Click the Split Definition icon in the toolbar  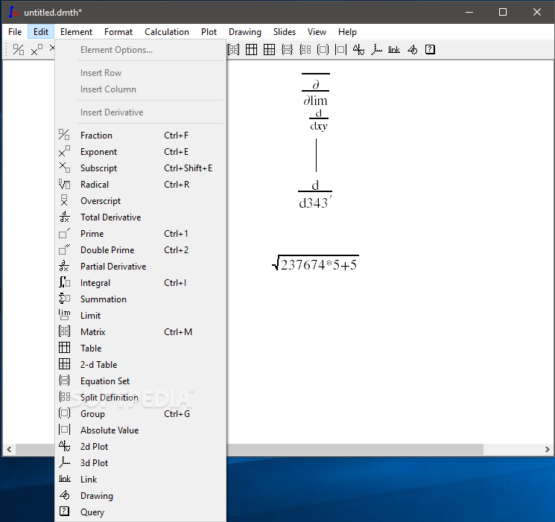coord(305,50)
